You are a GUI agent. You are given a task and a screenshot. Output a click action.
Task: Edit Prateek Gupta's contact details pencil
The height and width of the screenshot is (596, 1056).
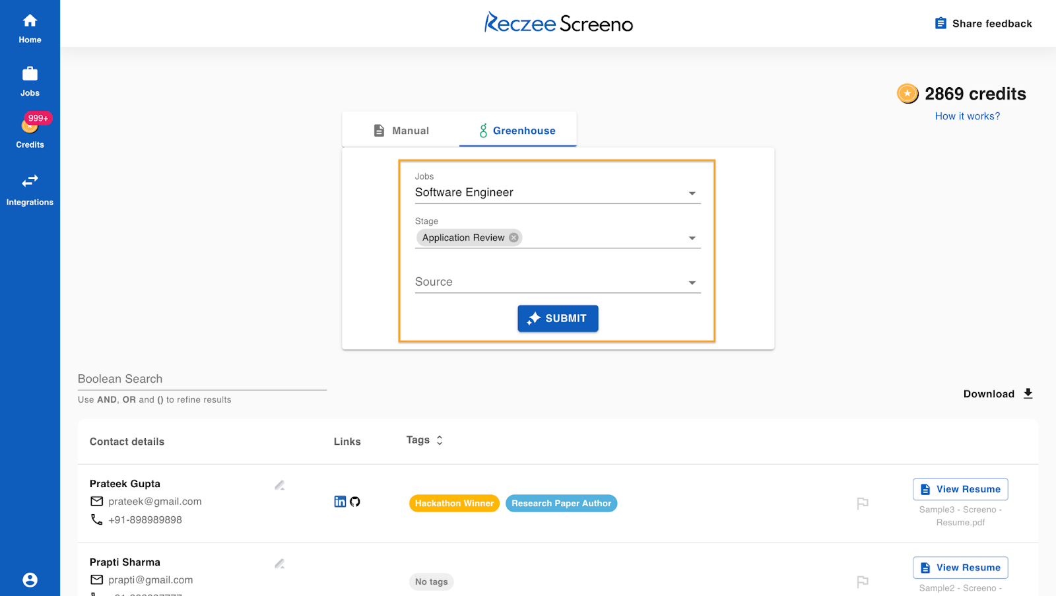coord(280,485)
